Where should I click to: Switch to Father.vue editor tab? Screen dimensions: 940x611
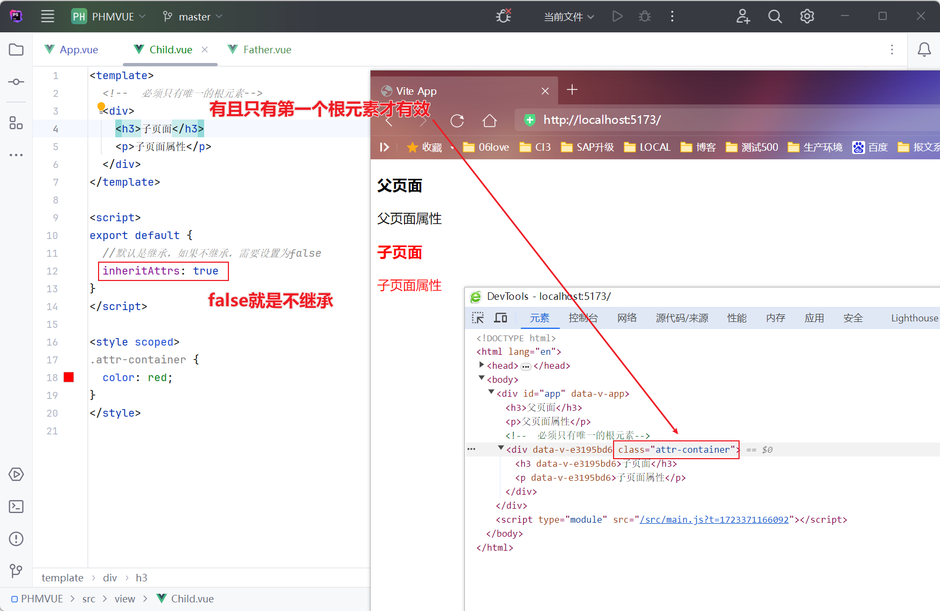[260, 50]
